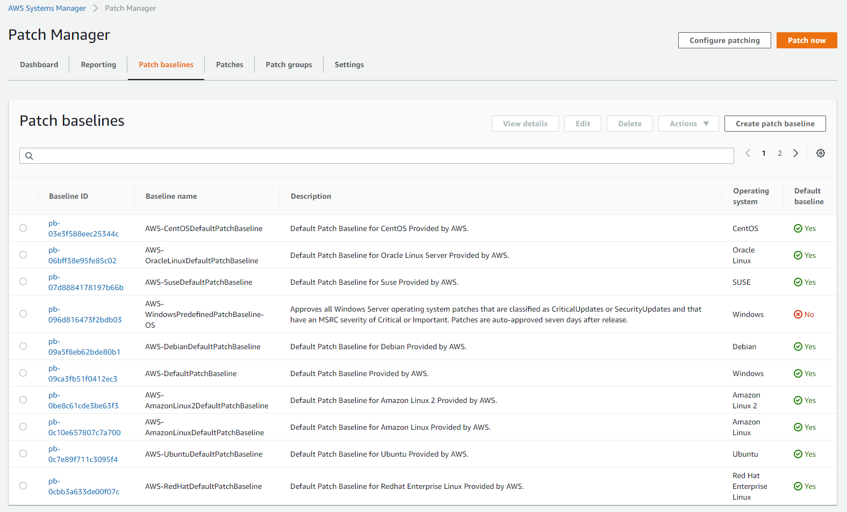Click 'Default Patch Baseline for Ubuntu' description
The height and width of the screenshot is (512, 847).
click(379, 454)
